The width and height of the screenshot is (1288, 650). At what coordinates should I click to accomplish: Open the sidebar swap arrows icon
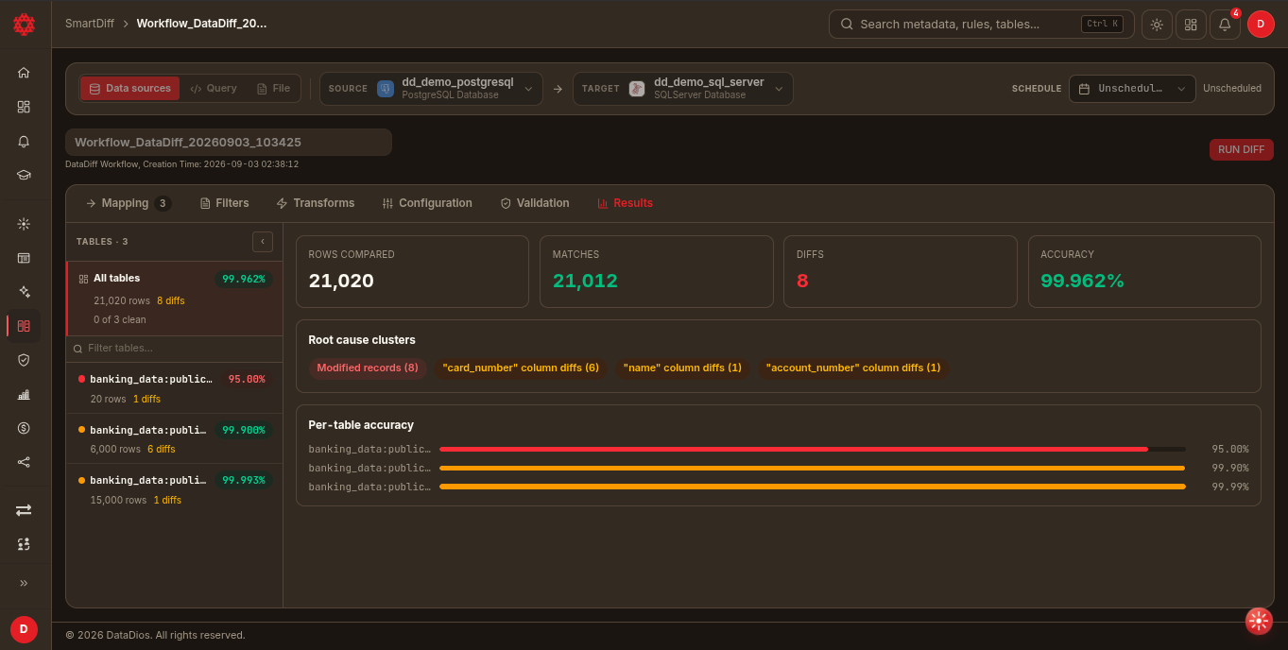coord(24,510)
